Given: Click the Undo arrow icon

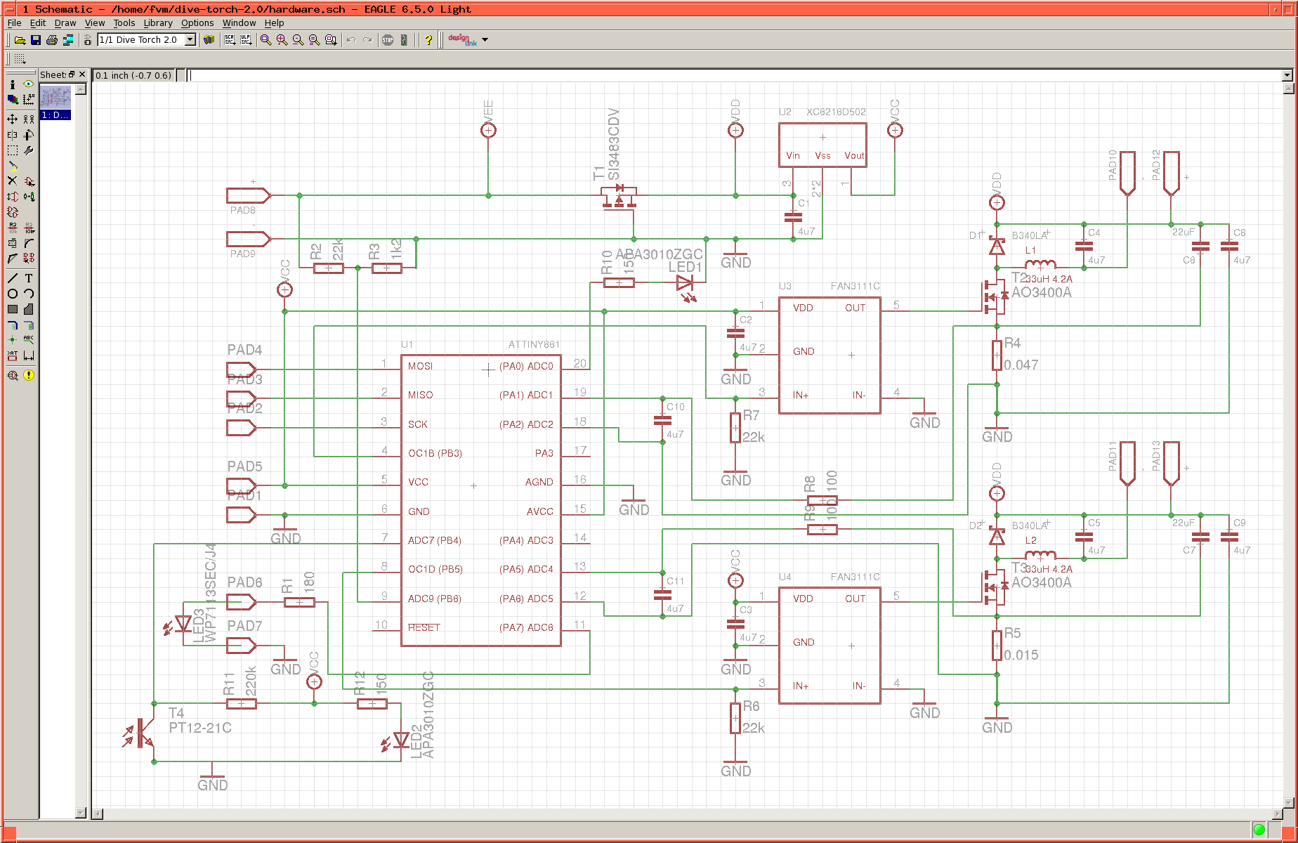Looking at the screenshot, I should [x=351, y=40].
